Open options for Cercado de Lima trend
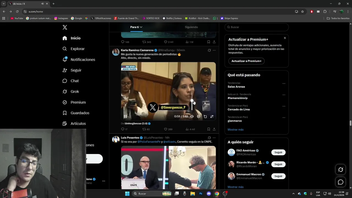This screenshot has height=198, width=352. [284, 106]
